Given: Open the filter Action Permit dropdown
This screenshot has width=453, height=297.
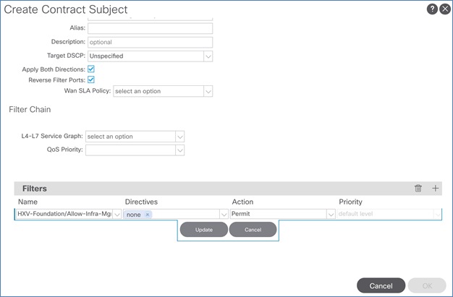Looking at the screenshot, I should click(331, 215).
